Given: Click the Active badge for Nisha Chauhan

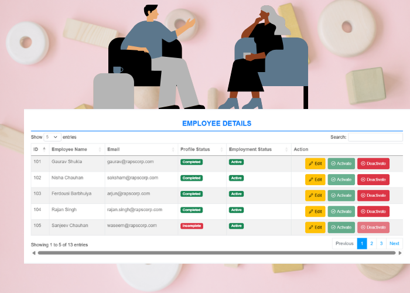Looking at the screenshot, I should pyautogui.click(x=237, y=178).
